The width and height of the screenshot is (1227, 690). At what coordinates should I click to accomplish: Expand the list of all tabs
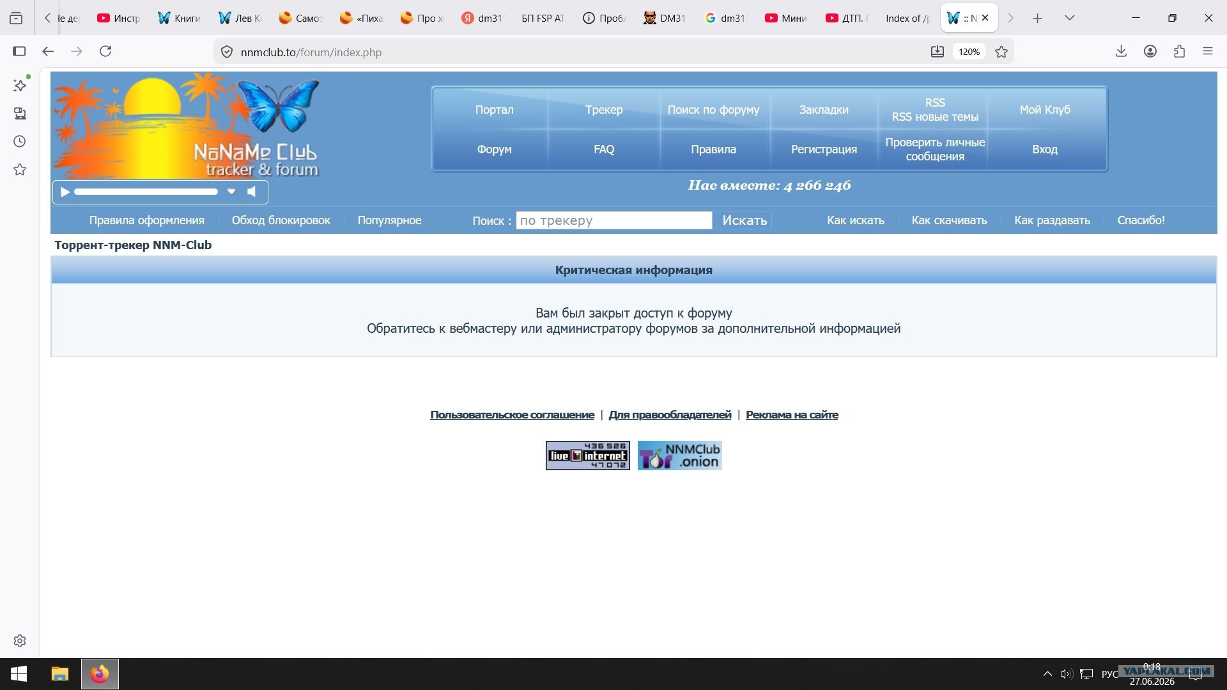pyautogui.click(x=1070, y=18)
